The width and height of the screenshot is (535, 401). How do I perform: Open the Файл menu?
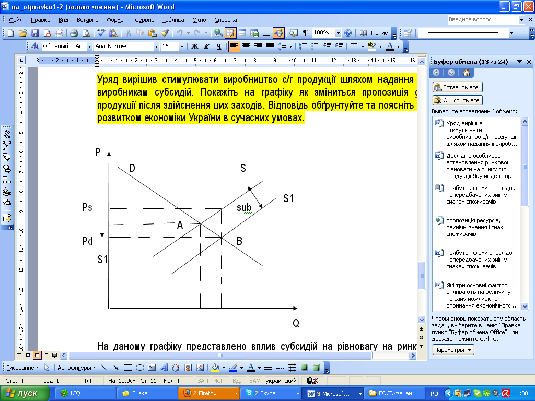click(16, 20)
